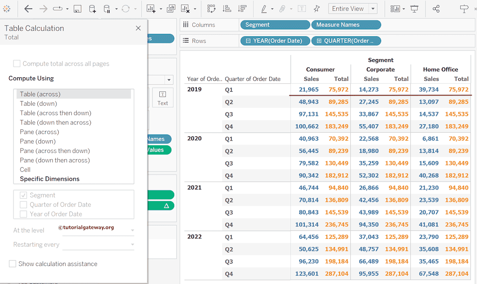Click the Highlight pen icon
The height and width of the screenshot is (284, 477).
pyautogui.click(x=264, y=9)
